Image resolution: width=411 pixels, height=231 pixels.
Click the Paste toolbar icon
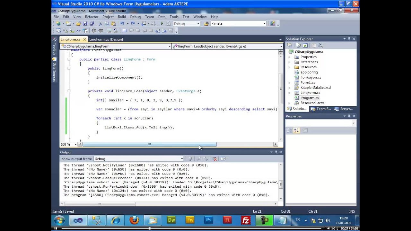[x=114, y=23]
